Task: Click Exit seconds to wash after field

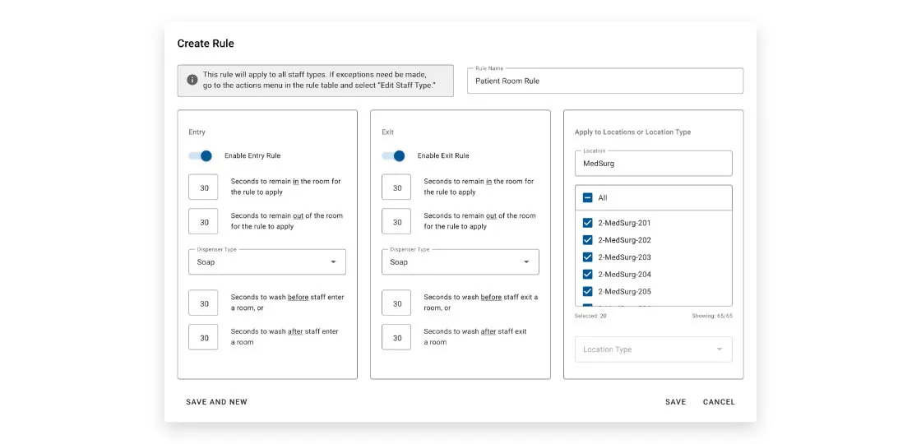Action: tap(396, 337)
